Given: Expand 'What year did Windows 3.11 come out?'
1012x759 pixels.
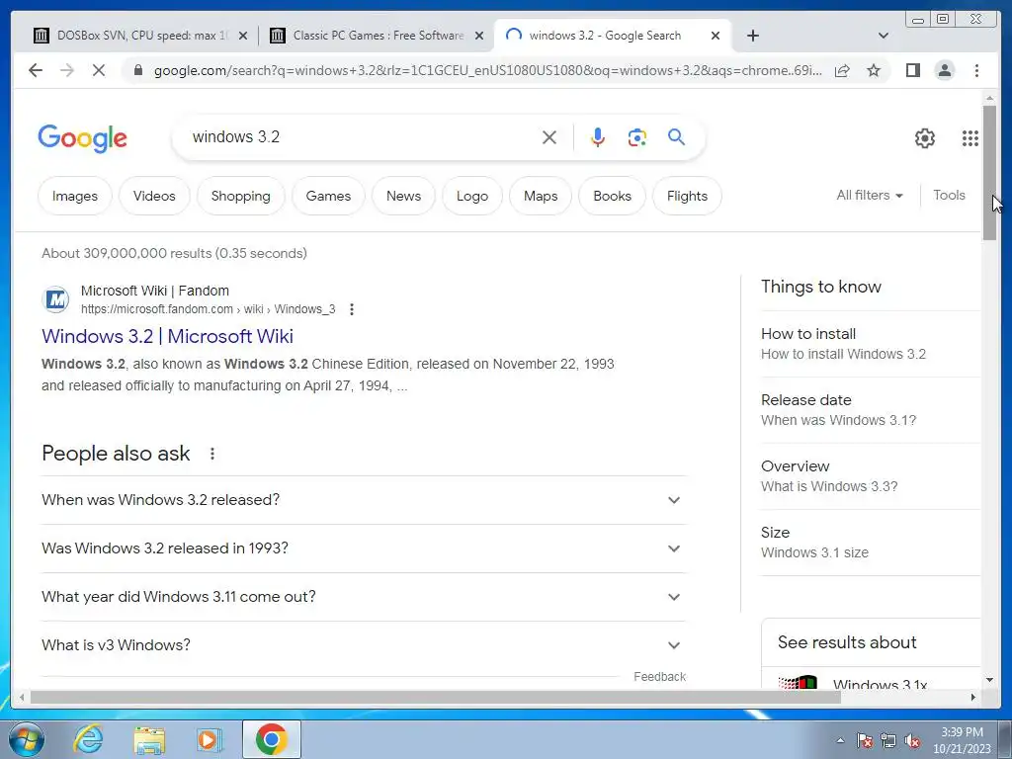Looking at the screenshot, I should [x=364, y=597].
